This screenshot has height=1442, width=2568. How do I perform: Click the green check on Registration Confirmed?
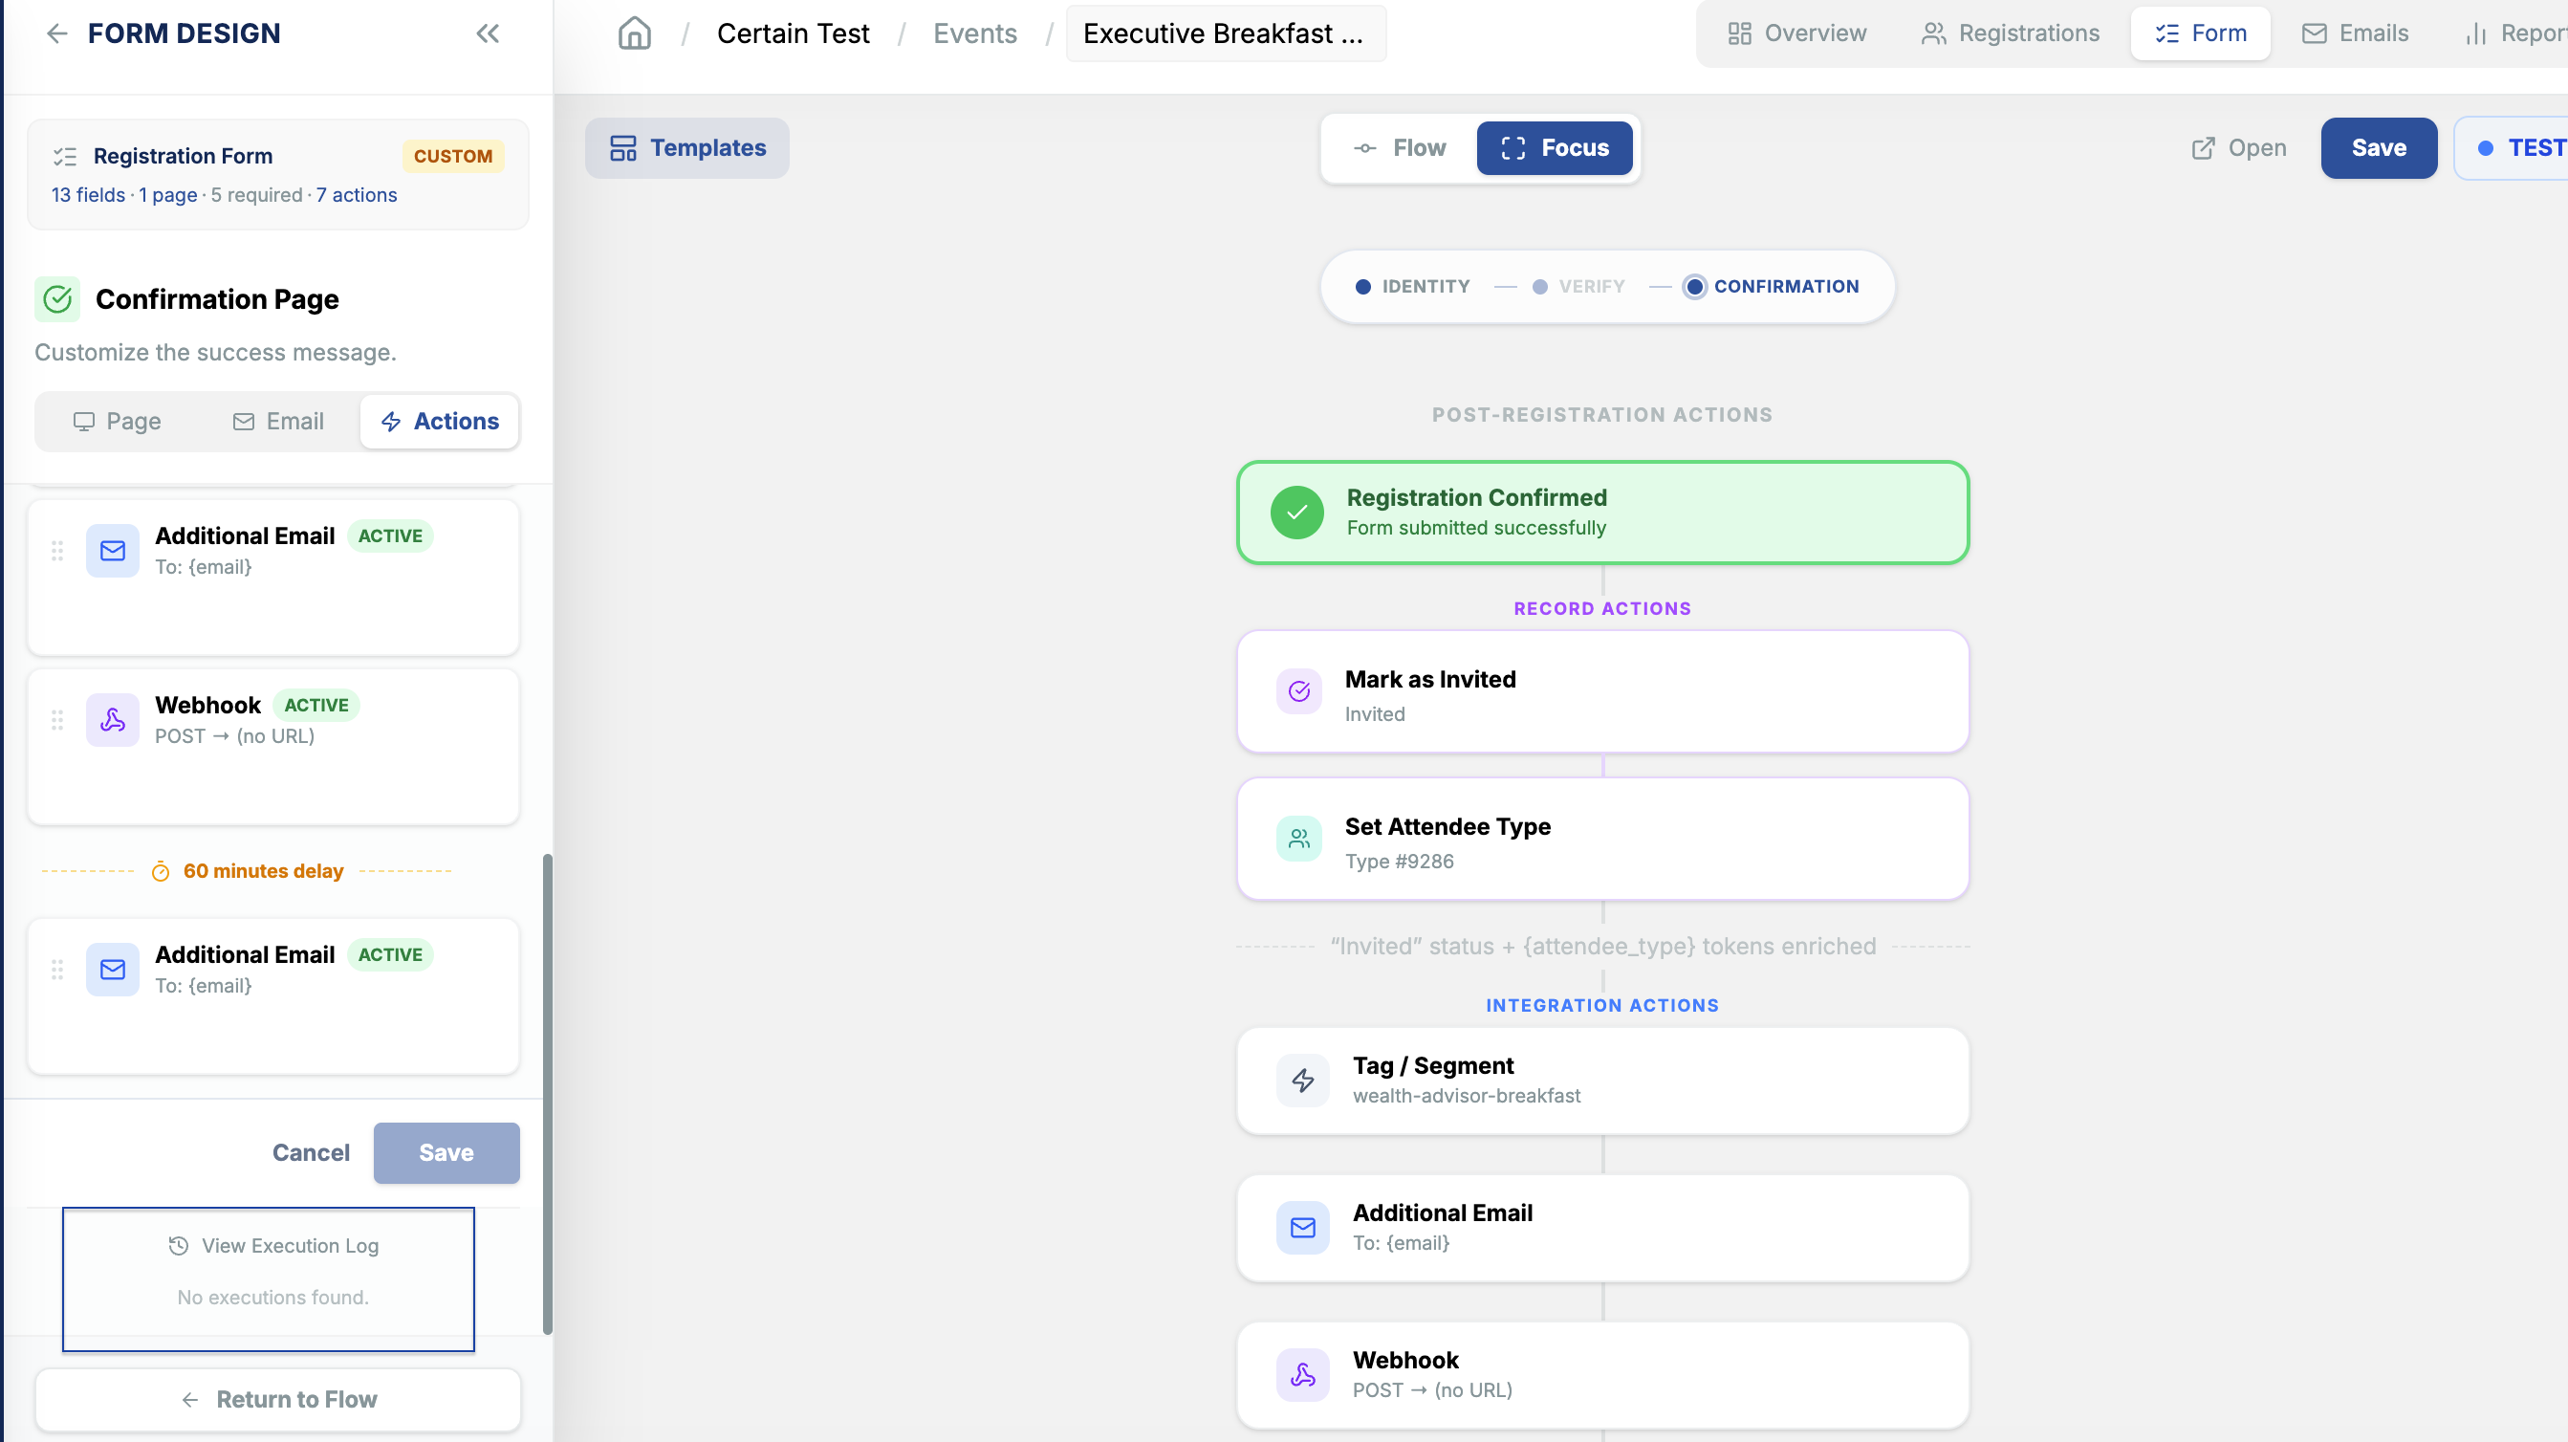pyautogui.click(x=1297, y=513)
